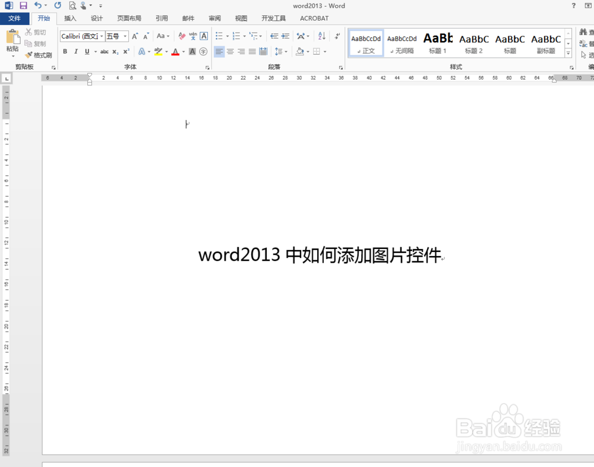This screenshot has height=467, width=594.
Task: Open the borders dropdown
Action: [325, 52]
